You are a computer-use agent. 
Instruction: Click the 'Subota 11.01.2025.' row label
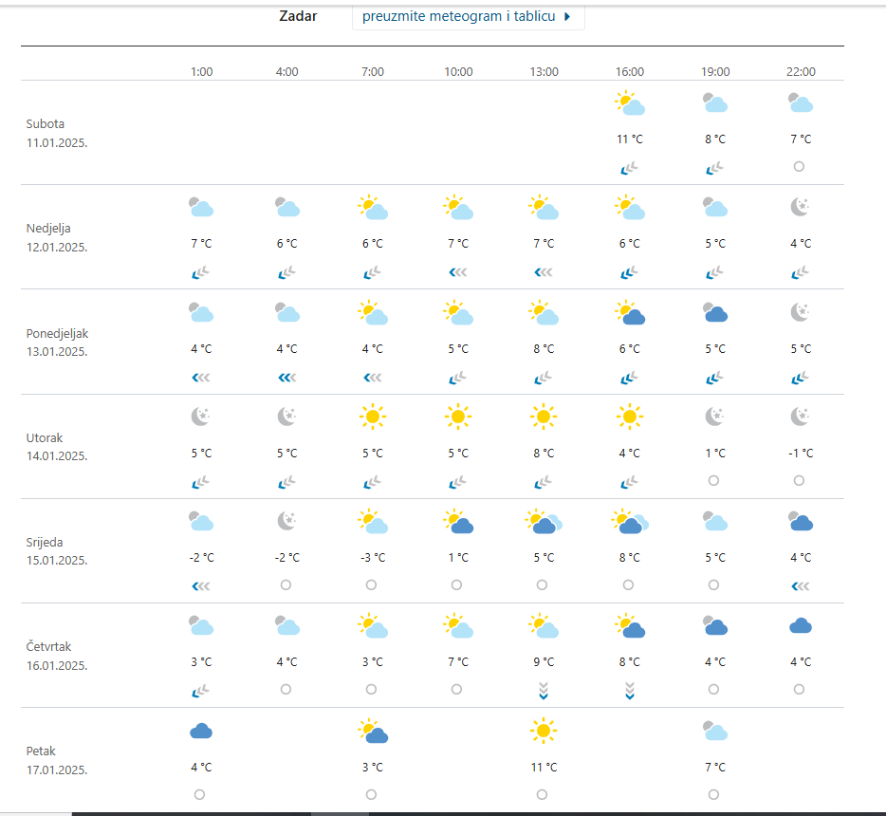(x=59, y=133)
